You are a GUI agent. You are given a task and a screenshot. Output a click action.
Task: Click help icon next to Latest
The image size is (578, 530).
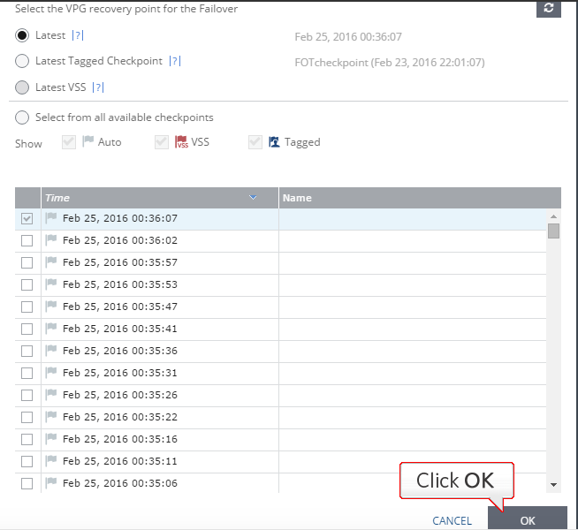[78, 35]
